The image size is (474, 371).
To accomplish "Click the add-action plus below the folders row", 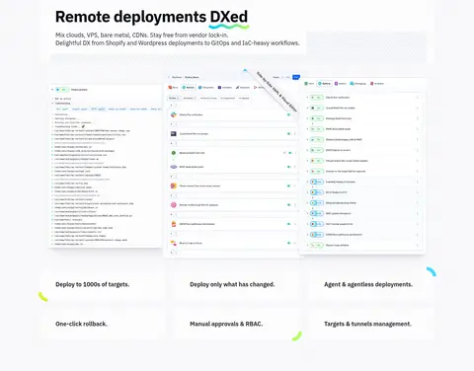I will click(171, 253).
